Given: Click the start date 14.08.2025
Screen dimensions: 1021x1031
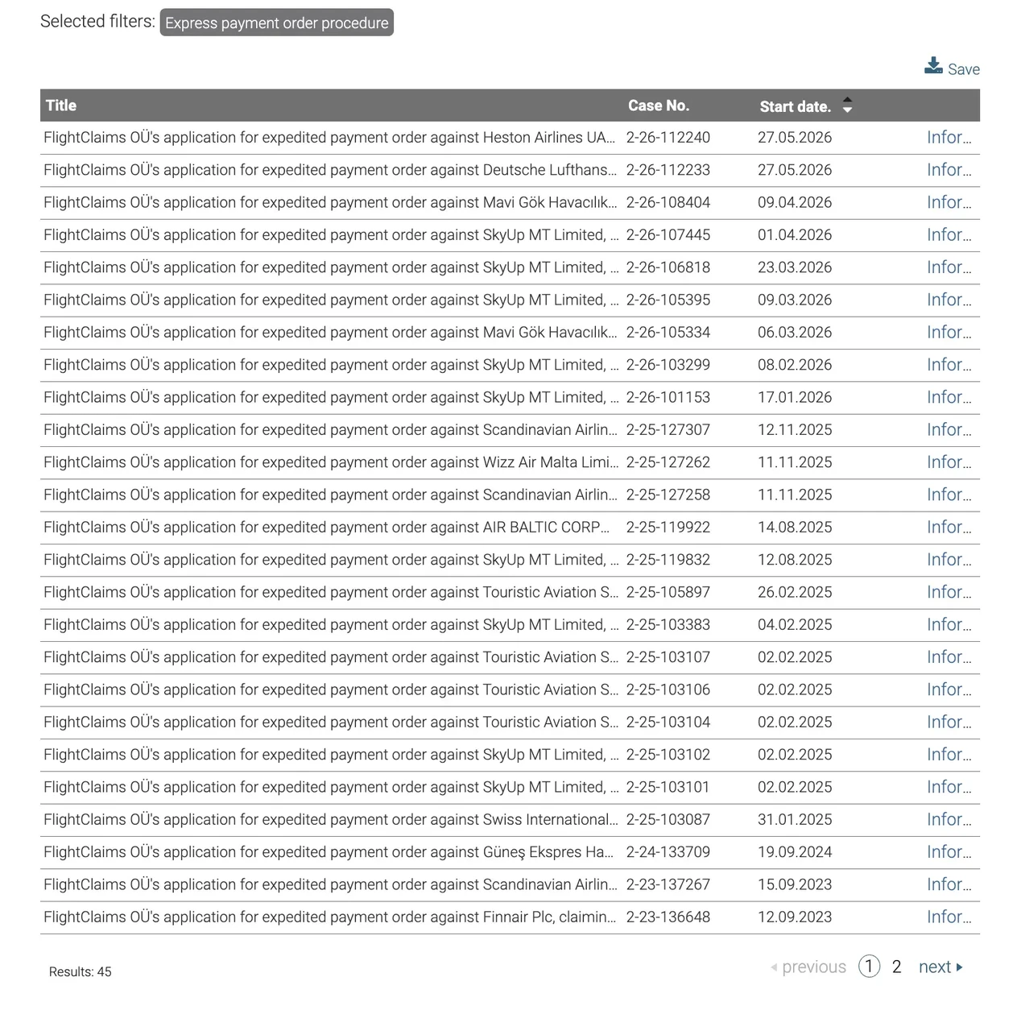Looking at the screenshot, I should click(x=795, y=528).
